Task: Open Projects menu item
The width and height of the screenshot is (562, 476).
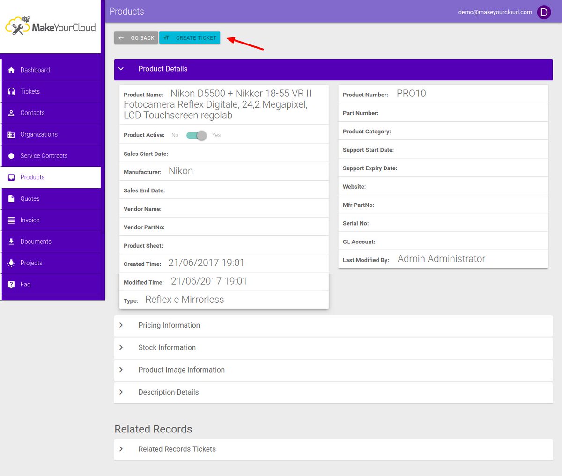Action: tap(51, 263)
